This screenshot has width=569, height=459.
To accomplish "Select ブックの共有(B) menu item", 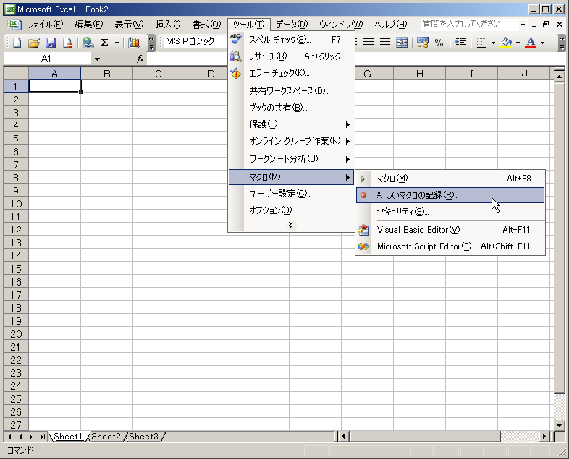I will tap(292, 108).
